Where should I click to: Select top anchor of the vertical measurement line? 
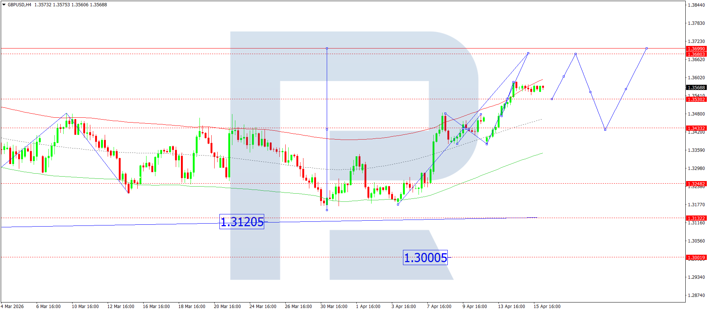(327, 48)
